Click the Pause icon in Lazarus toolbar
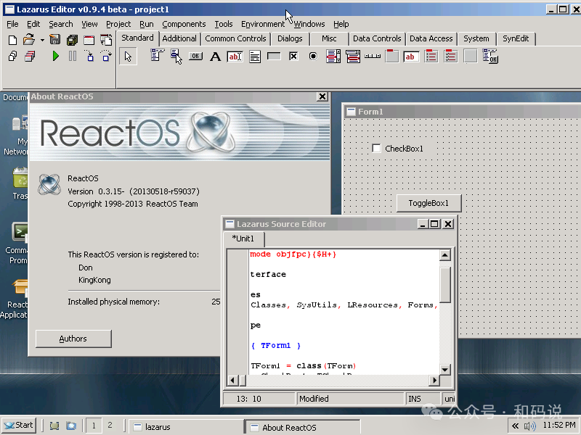The width and height of the screenshot is (581, 435). pos(73,57)
